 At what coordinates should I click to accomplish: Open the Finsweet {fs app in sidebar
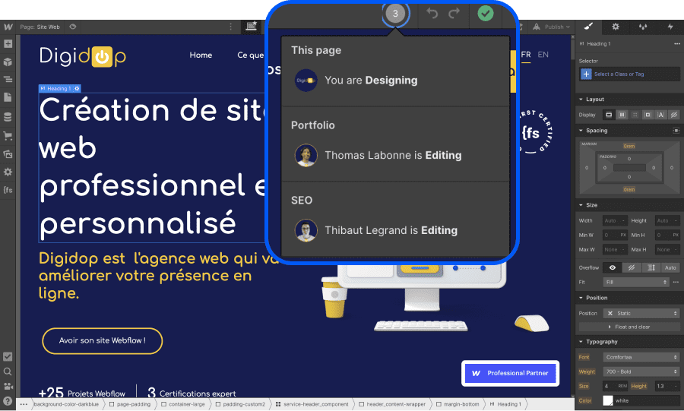(8, 190)
